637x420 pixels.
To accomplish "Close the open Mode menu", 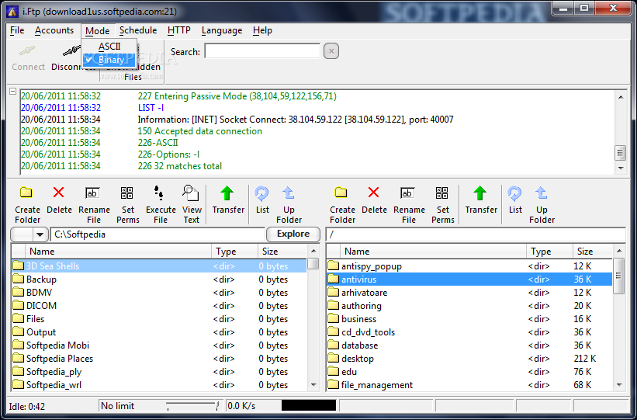I will (98, 31).
